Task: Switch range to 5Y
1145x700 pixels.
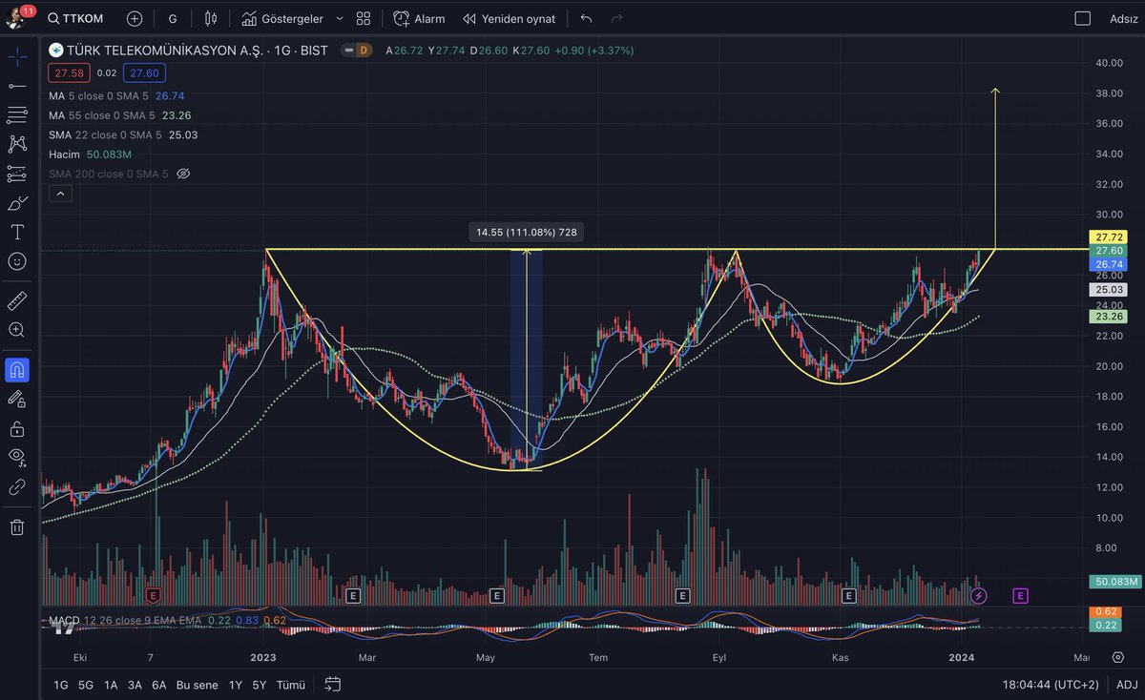Action: click(x=260, y=685)
